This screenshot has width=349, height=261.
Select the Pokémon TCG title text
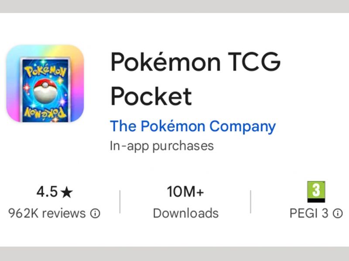point(195,62)
